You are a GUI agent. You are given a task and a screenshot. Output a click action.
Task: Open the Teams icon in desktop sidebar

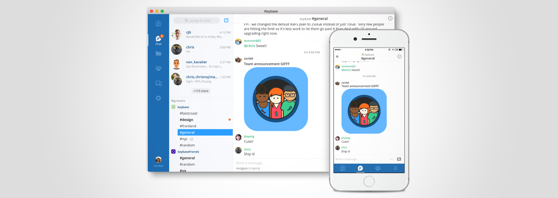point(158,68)
